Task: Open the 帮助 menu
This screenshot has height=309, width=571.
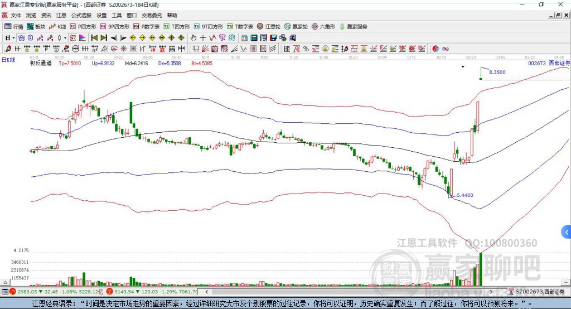Action: [172, 15]
